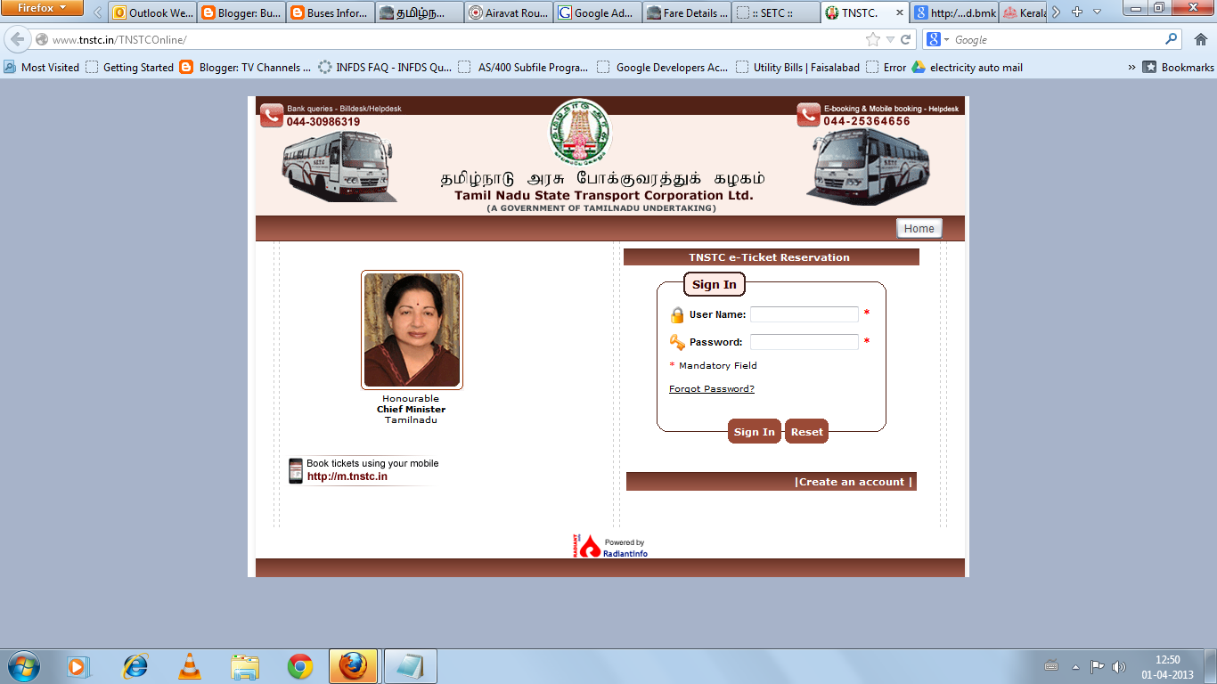Screen dimensions: 1217x684
Task: Open the Forgot Password link
Action: click(x=711, y=388)
